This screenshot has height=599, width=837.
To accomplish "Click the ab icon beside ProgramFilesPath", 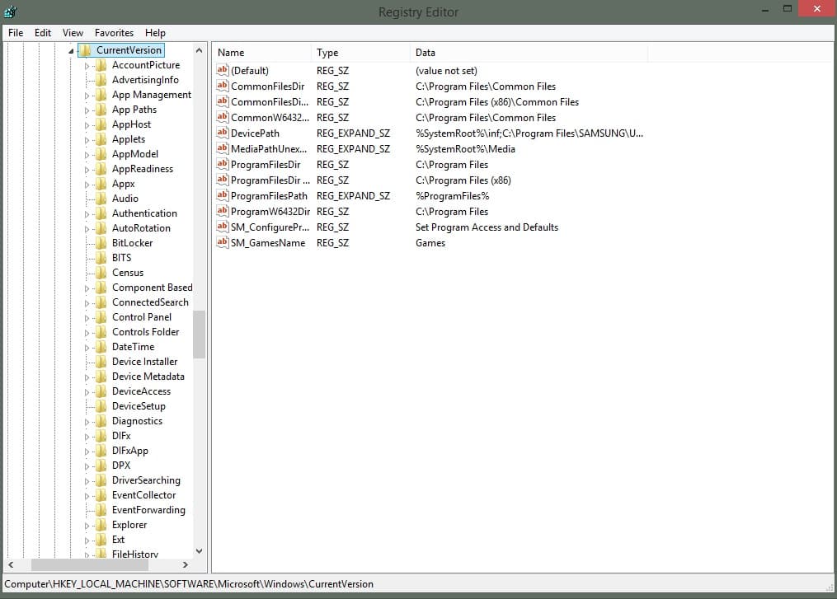I will (222, 195).
